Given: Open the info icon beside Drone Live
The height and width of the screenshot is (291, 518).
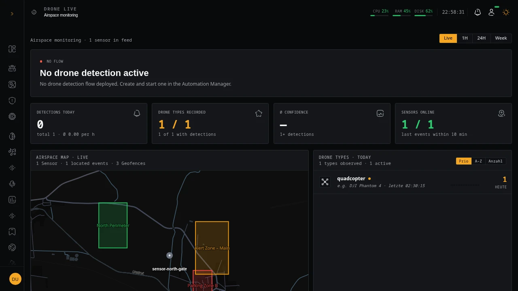Looking at the screenshot, I should click(x=34, y=12).
